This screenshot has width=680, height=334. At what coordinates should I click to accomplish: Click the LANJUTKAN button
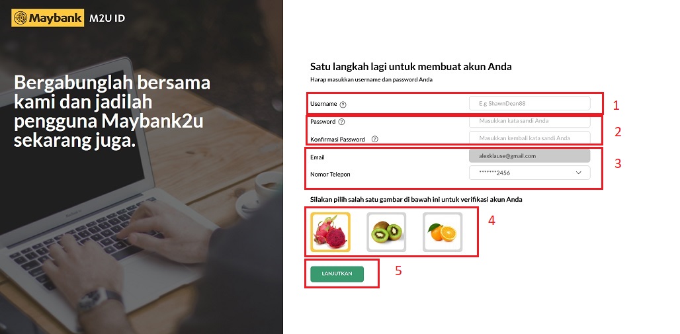[337, 274]
